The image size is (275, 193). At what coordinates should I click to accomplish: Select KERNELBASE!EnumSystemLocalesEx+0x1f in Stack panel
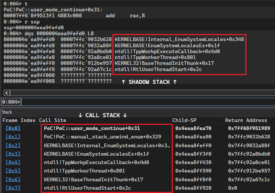click(96, 154)
